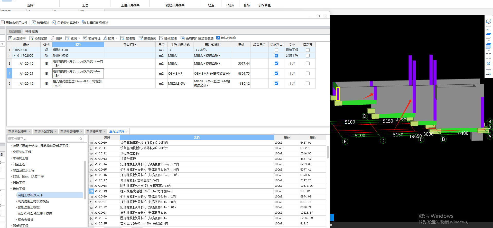Open the 换算 dropdown arrow
This screenshot has width=493, height=228.
click(x=117, y=38)
